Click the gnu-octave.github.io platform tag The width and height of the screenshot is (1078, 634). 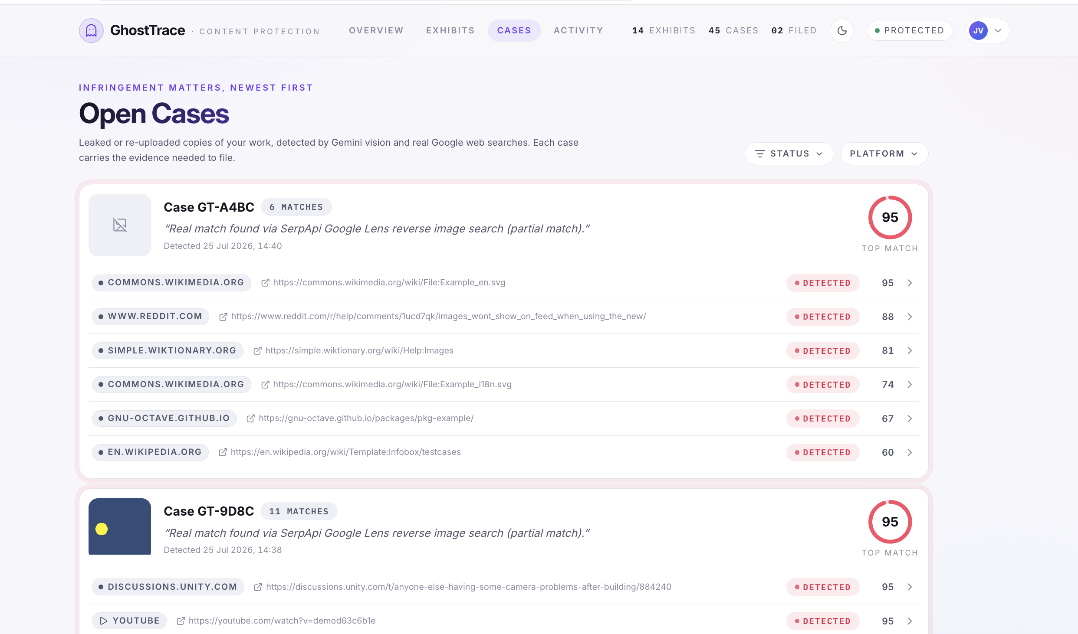point(164,418)
